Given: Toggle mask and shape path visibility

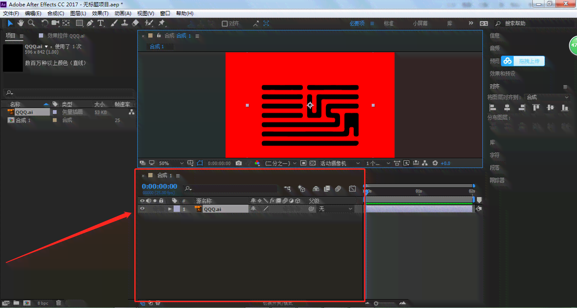Looking at the screenshot, I should [200, 163].
